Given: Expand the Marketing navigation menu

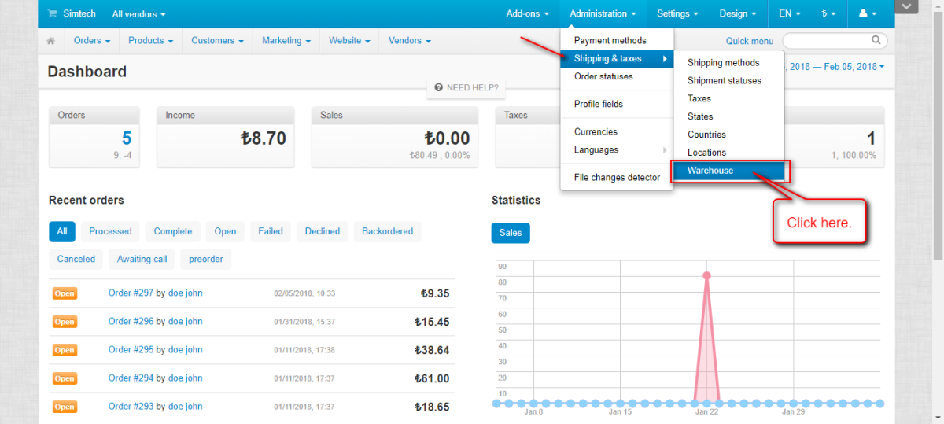Looking at the screenshot, I should coord(286,40).
